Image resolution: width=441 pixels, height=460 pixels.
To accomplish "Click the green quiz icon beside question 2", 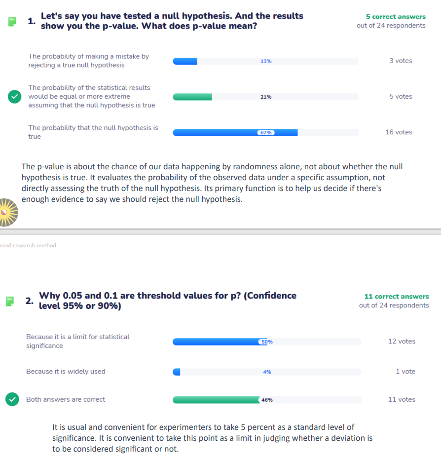I will [x=9, y=301].
